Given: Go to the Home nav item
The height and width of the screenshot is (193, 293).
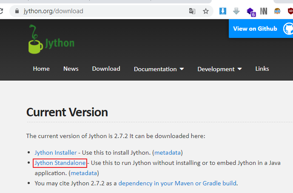Looking at the screenshot, I should pos(41,69).
